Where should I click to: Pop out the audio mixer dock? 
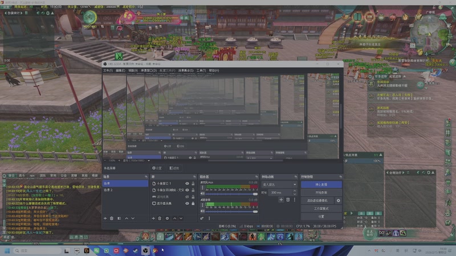click(x=256, y=177)
